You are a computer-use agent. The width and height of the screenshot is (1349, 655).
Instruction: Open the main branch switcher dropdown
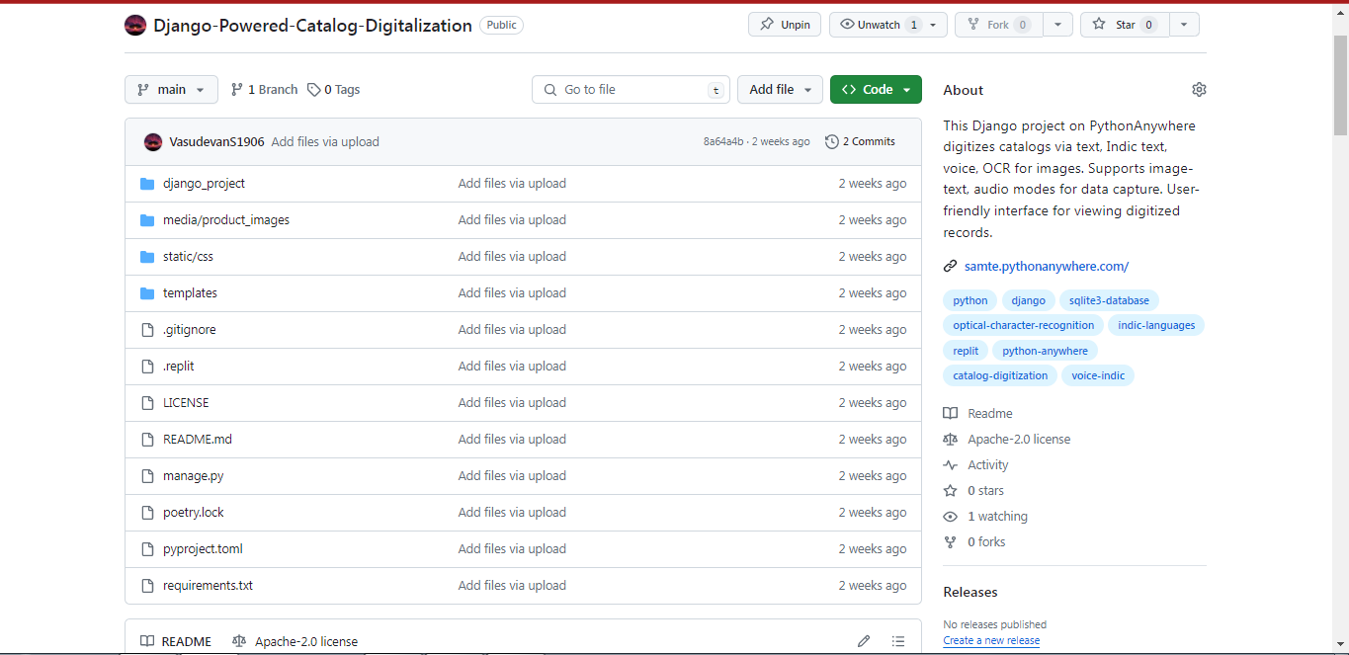(171, 90)
